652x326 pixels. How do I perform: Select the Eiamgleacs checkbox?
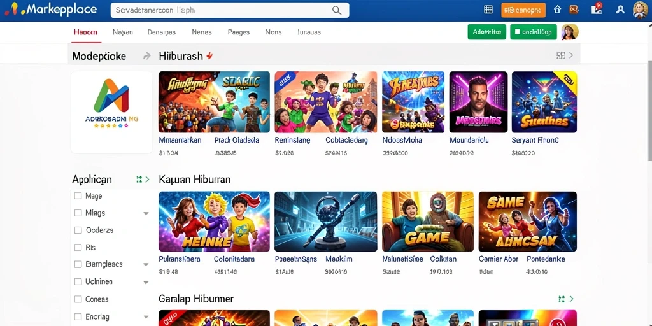point(78,264)
